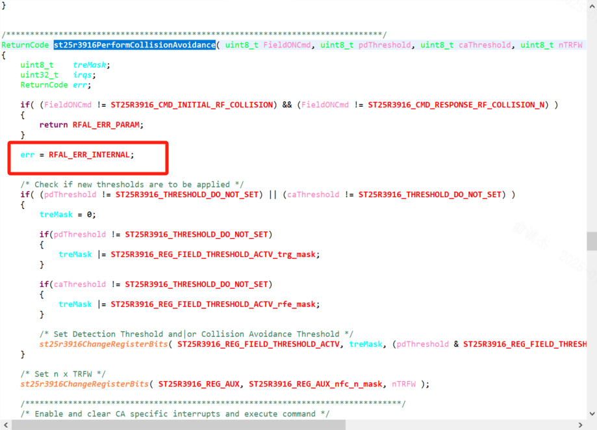Image resolution: width=597 pixels, height=430 pixels.
Task: Click ST25R3916_REG_AUX argument
Action: (x=199, y=384)
